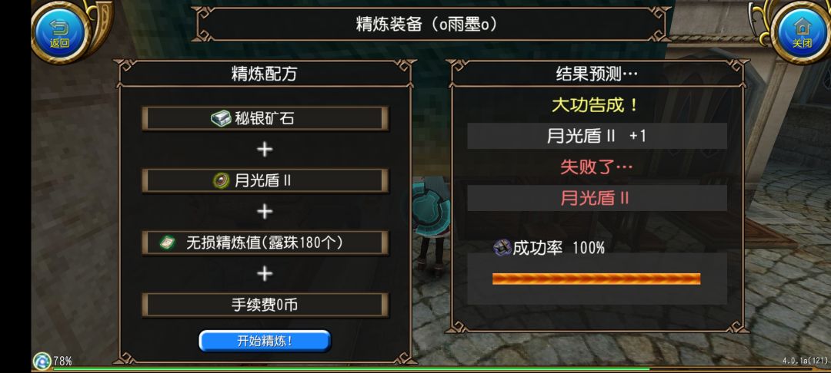Click the 精炼装备 title bar
The height and width of the screenshot is (373, 831).
coord(427,25)
